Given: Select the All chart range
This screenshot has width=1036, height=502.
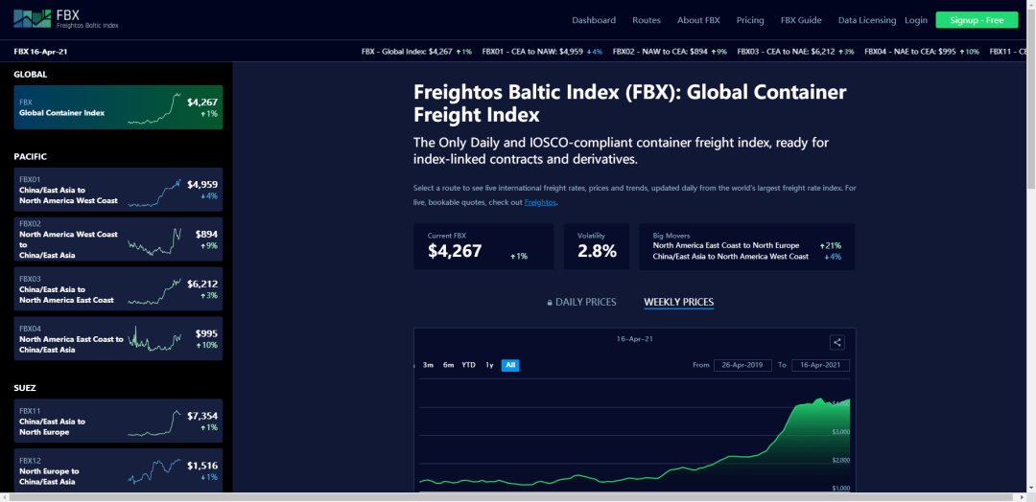Looking at the screenshot, I should (x=510, y=365).
